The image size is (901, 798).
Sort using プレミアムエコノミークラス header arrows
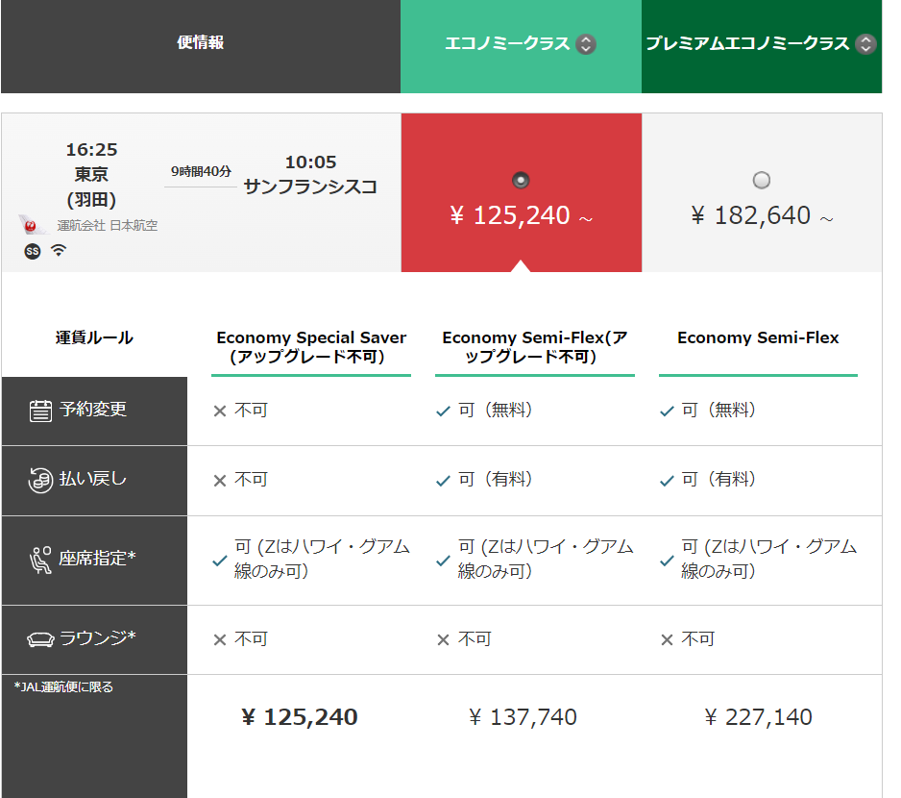pyautogui.click(x=865, y=44)
